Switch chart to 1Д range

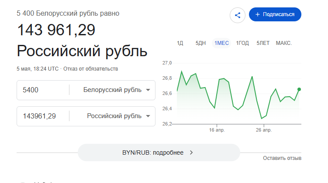pos(180,43)
